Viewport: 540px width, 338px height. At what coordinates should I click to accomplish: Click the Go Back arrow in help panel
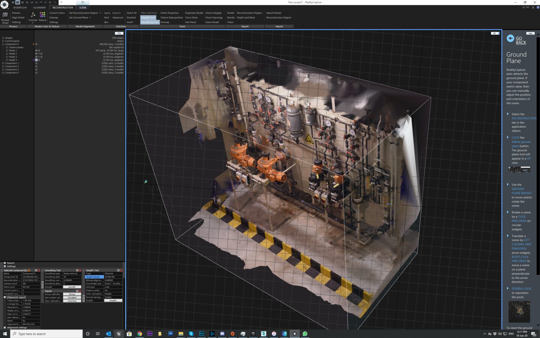(510, 38)
